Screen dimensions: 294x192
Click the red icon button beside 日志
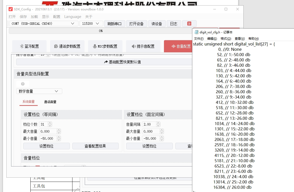189,23
